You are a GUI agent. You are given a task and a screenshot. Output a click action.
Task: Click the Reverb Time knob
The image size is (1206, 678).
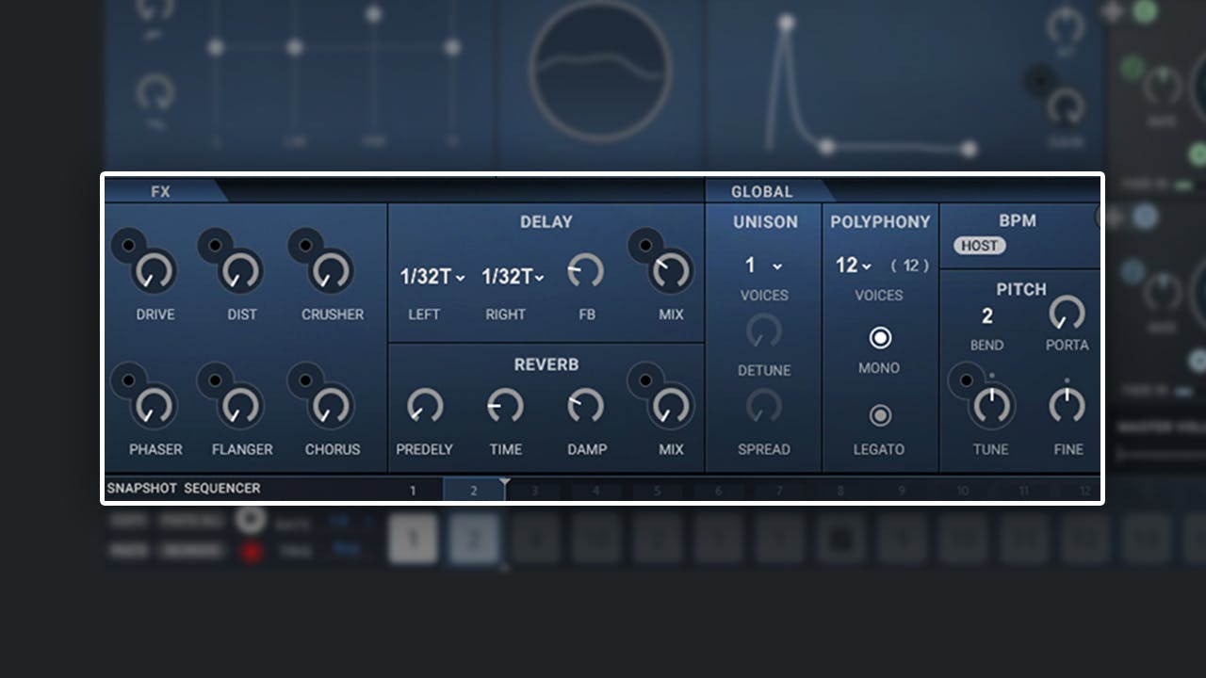click(x=505, y=407)
